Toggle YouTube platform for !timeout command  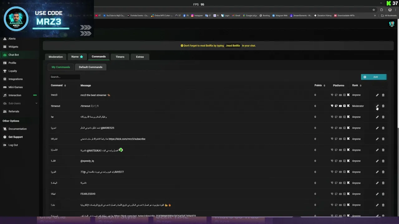pyautogui.click(x=340, y=106)
